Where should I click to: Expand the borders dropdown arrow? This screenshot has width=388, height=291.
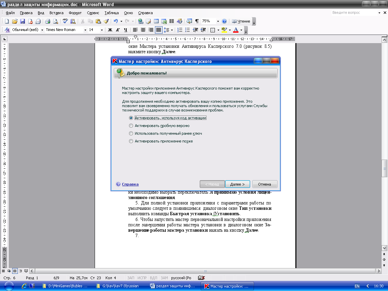218,30
